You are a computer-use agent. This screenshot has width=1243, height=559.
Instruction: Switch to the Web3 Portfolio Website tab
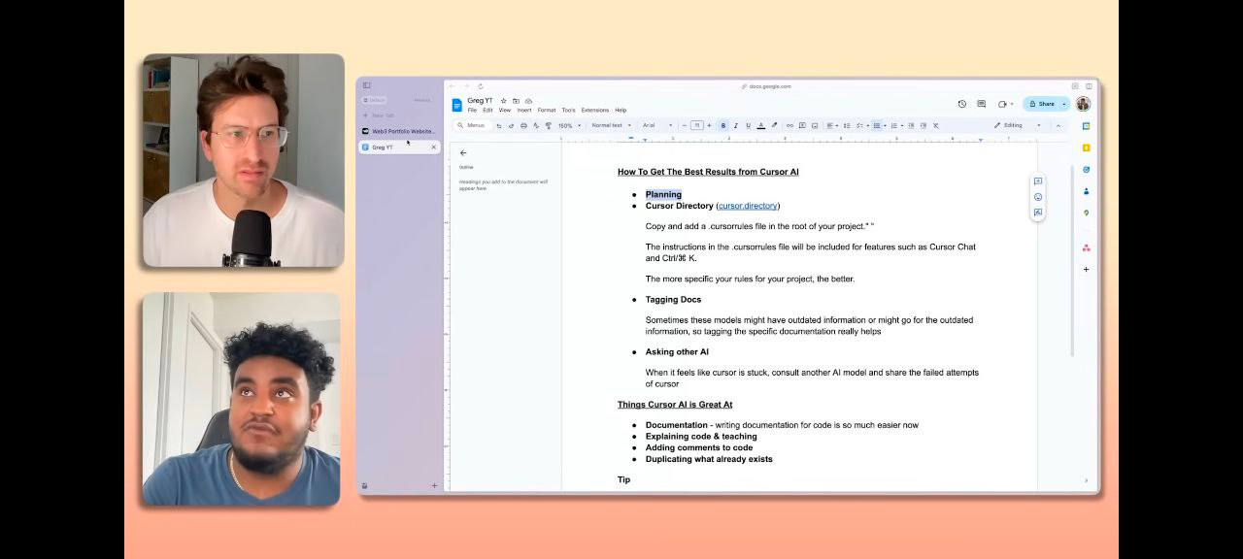399,131
